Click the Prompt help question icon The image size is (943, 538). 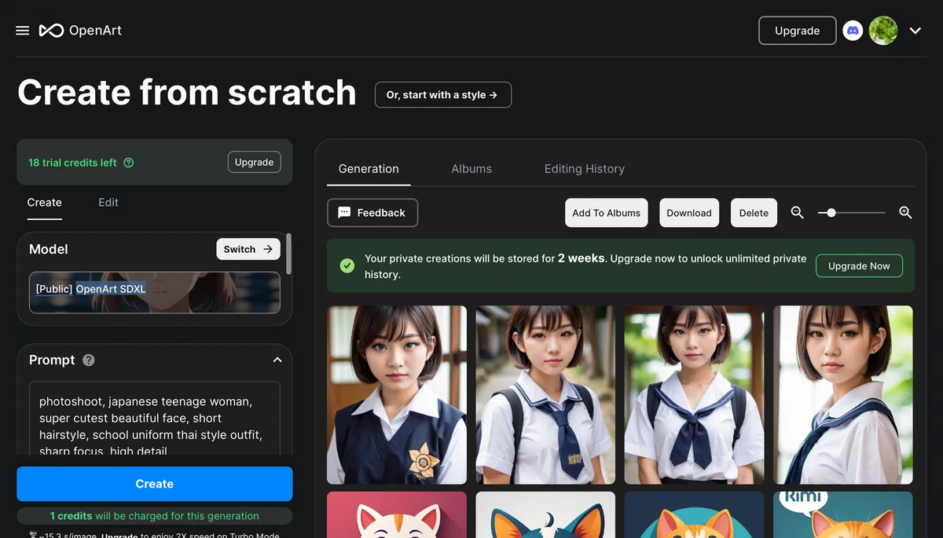pos(89,360)
